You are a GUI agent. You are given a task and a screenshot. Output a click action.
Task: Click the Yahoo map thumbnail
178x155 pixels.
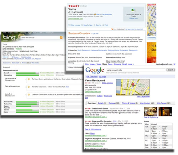tap(151, 20)
